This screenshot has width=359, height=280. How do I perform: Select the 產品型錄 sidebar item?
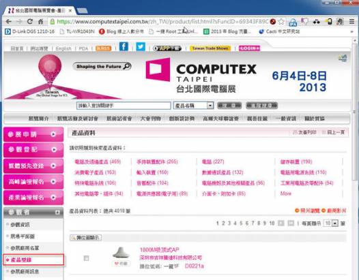(33, 260)
